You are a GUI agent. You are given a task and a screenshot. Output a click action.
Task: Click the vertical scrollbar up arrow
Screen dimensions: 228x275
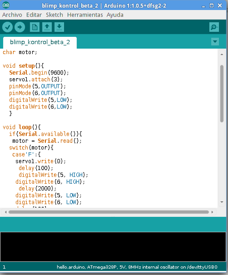point(221,54)
